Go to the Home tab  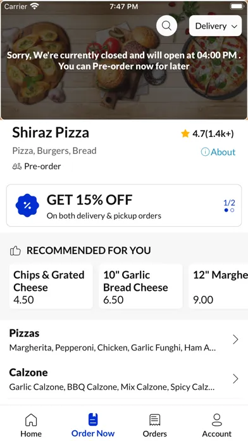pos(31,425)
